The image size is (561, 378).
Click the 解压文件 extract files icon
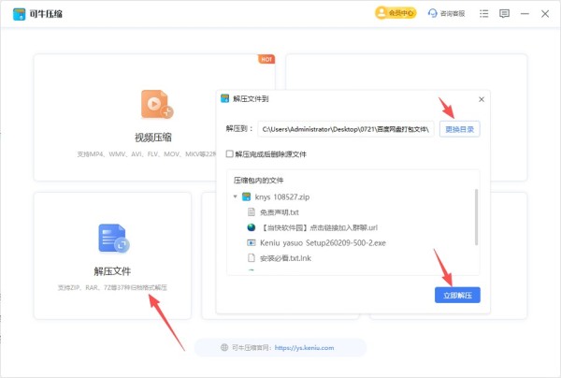[114, 238]
